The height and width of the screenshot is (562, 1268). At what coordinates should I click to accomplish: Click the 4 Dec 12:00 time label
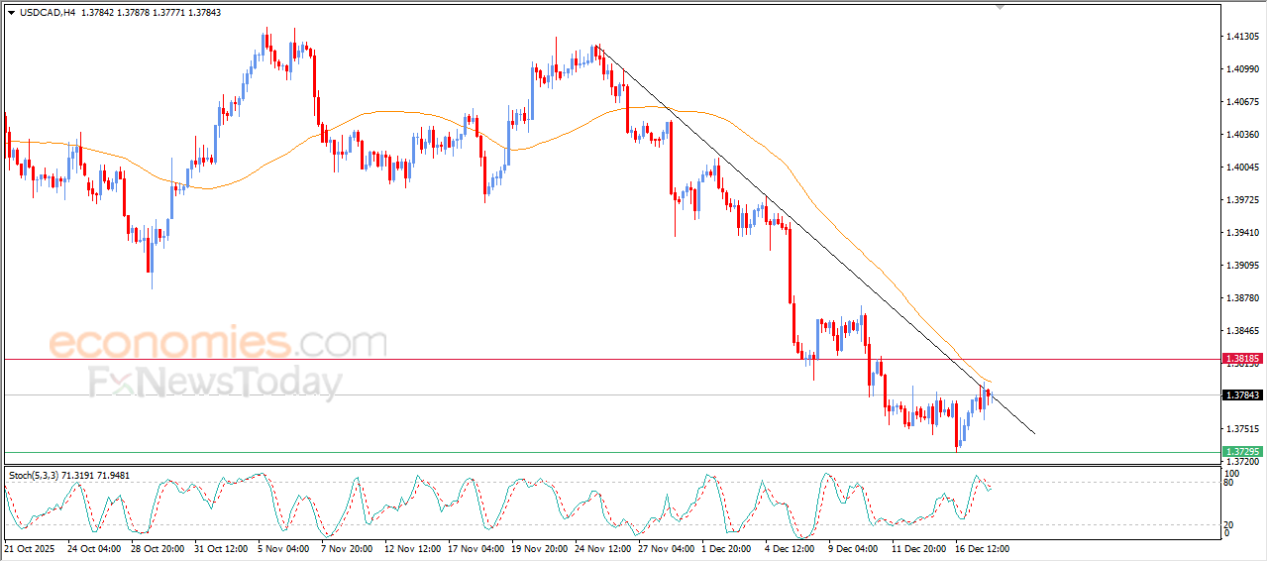(x=792, y=547)
